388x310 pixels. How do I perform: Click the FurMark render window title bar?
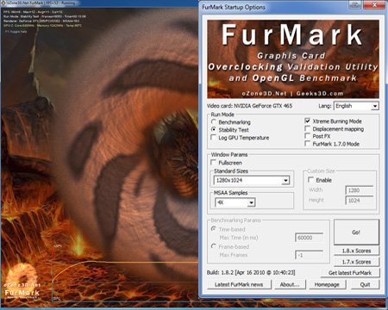pos(99,3)
